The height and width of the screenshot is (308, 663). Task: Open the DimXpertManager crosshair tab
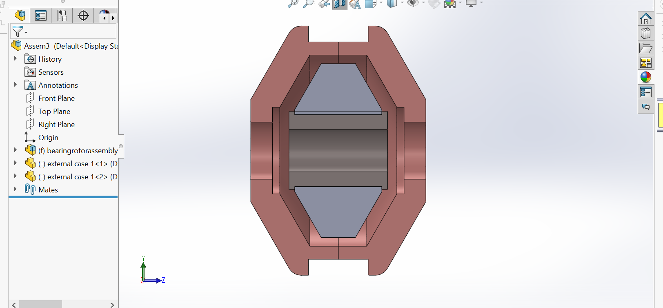83,16
